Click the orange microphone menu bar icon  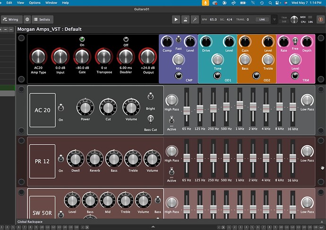[x=206, y=3]
